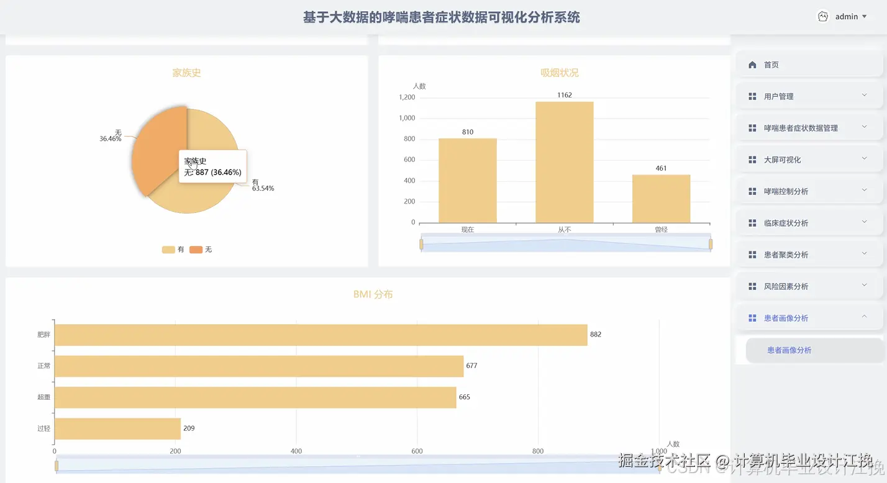Click the 209 value label
The width and height of the screenshot is (887, 483).
point(189,428)
